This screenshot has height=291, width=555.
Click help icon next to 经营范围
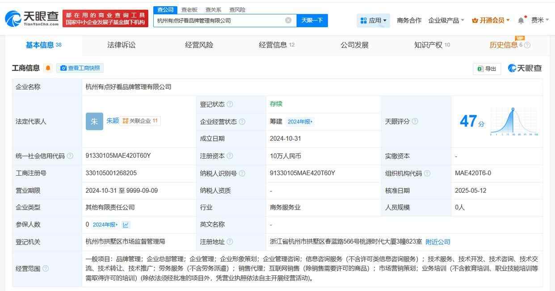(x=46, y=269)
